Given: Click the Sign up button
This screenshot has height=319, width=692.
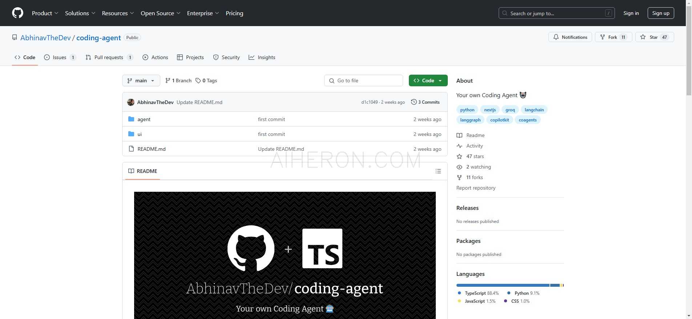Looking at the screenshot, I should click(661, 13).
